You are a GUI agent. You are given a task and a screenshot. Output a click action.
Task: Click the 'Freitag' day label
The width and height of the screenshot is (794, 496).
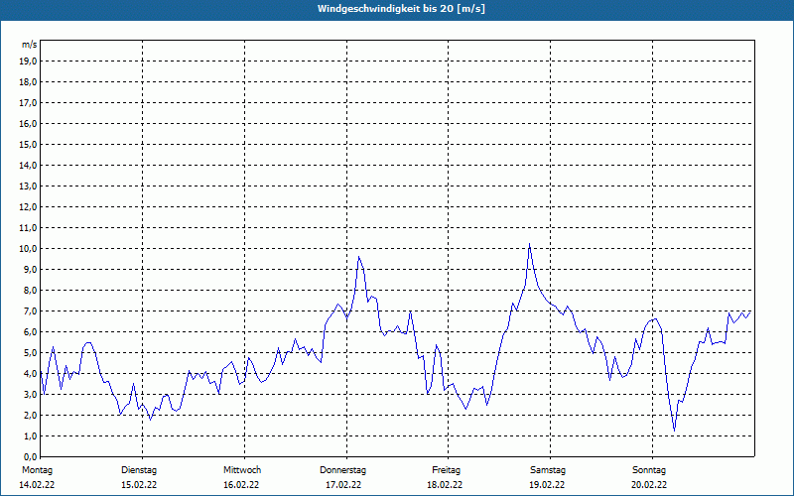[x=446, y=470]
